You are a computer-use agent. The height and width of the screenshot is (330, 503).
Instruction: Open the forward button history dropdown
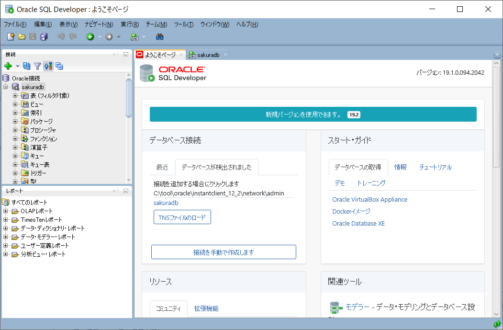pos(118,37)
